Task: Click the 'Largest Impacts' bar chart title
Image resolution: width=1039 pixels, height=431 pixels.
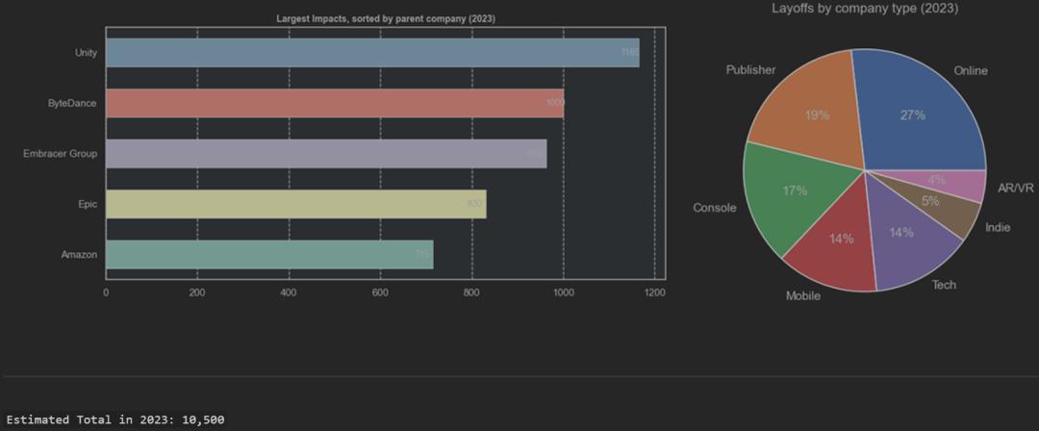Action: [386, 19]
